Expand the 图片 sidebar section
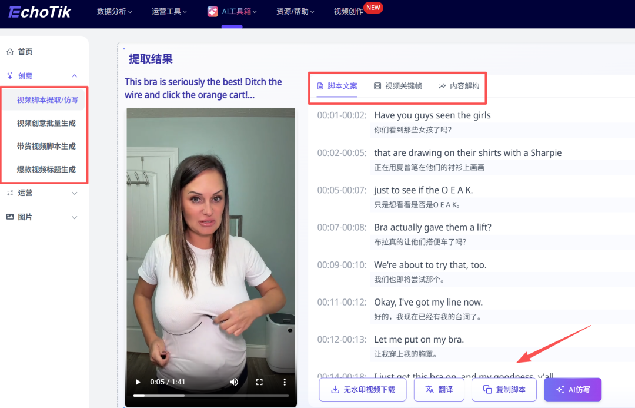 [x=75, y=217]
